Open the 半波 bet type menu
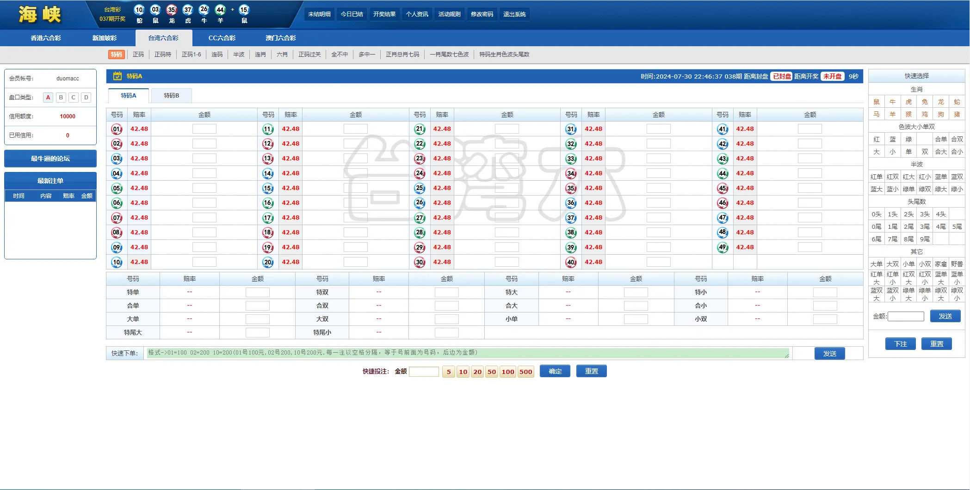The height and width of the screenshot is (490, 970). pyautogui.click(x=239, y=55)
